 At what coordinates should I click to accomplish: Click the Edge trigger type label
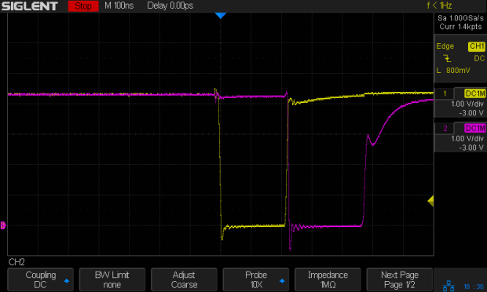(445, 46)
